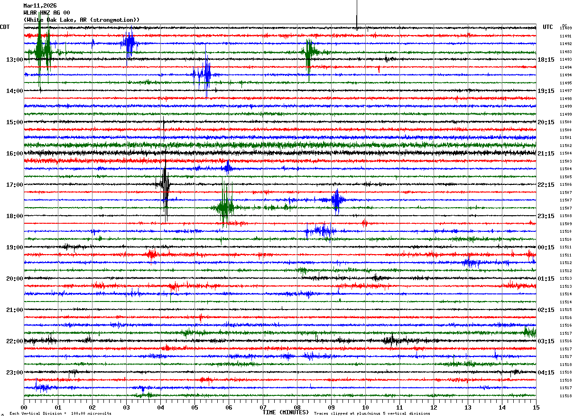
Task: Click the "TIME (MINUTES)" axis title
Action: (286, 412)
